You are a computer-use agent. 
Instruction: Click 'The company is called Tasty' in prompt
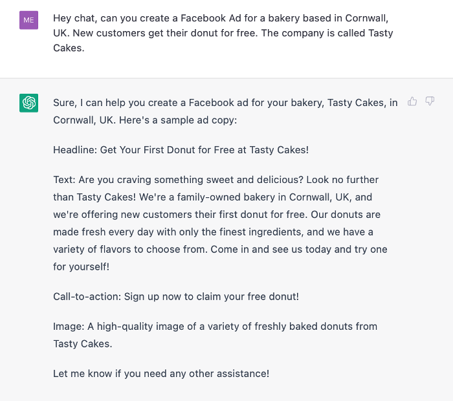[x=327, y=33]
